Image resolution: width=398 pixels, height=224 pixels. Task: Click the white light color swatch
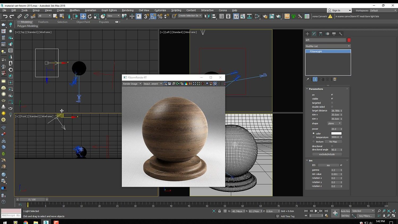tap(336, 133)
